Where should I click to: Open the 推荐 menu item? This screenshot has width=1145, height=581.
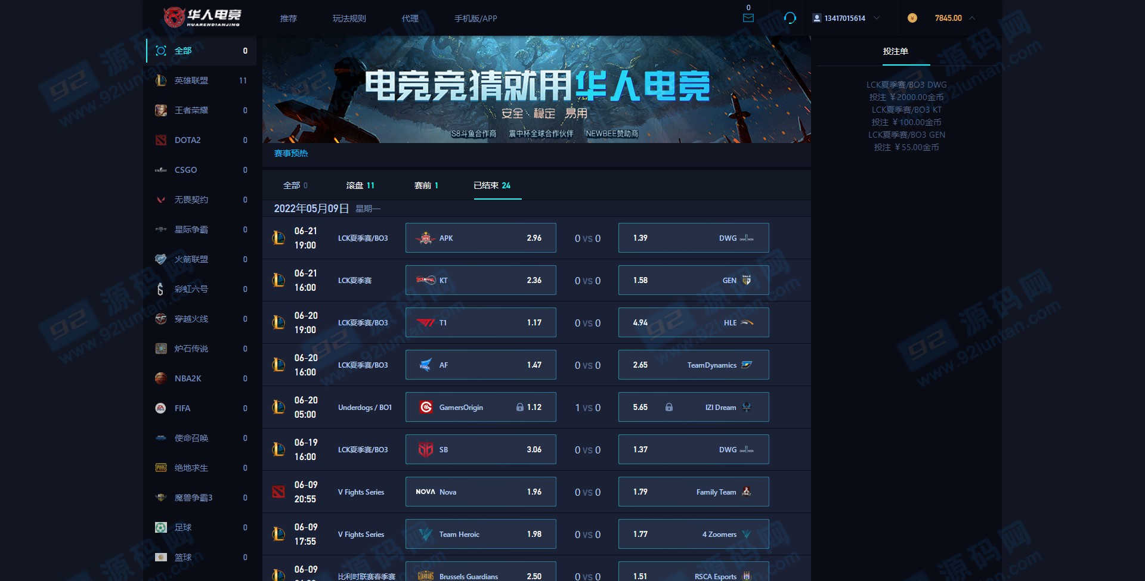coord(289,18)
